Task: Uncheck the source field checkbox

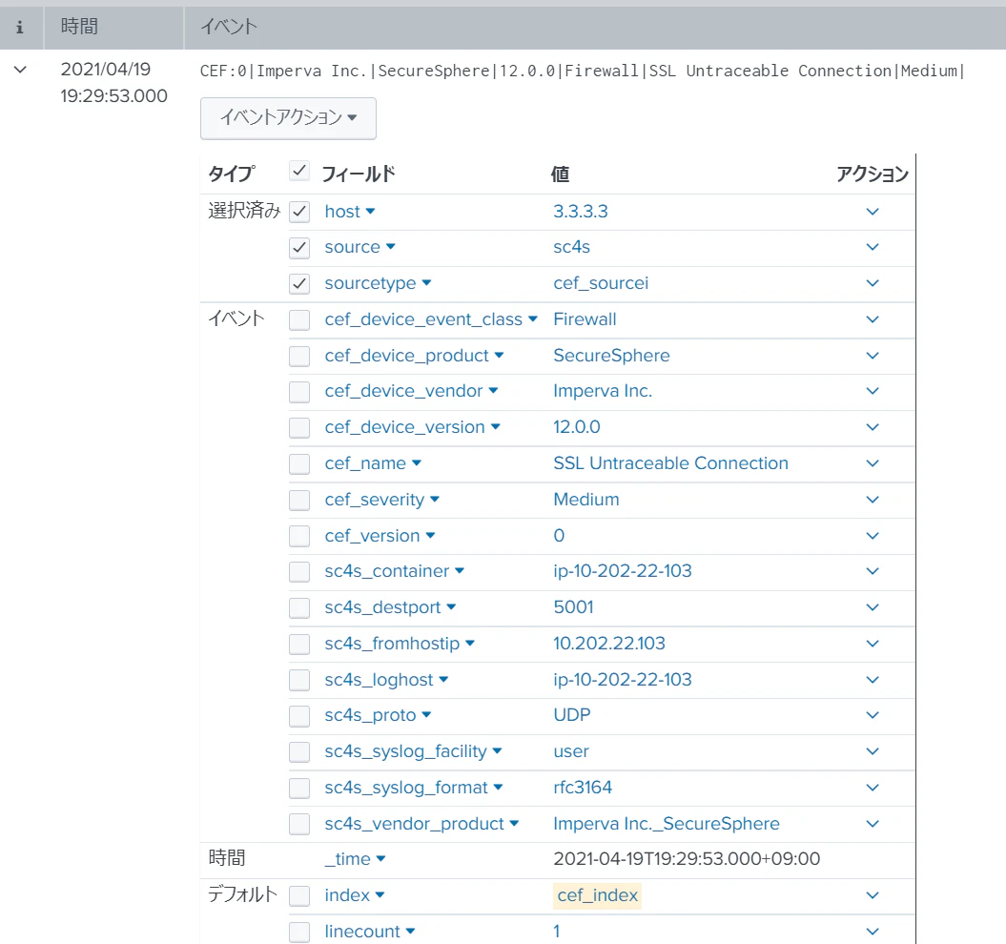Action: pyautogui.click(x=299, y=248)
